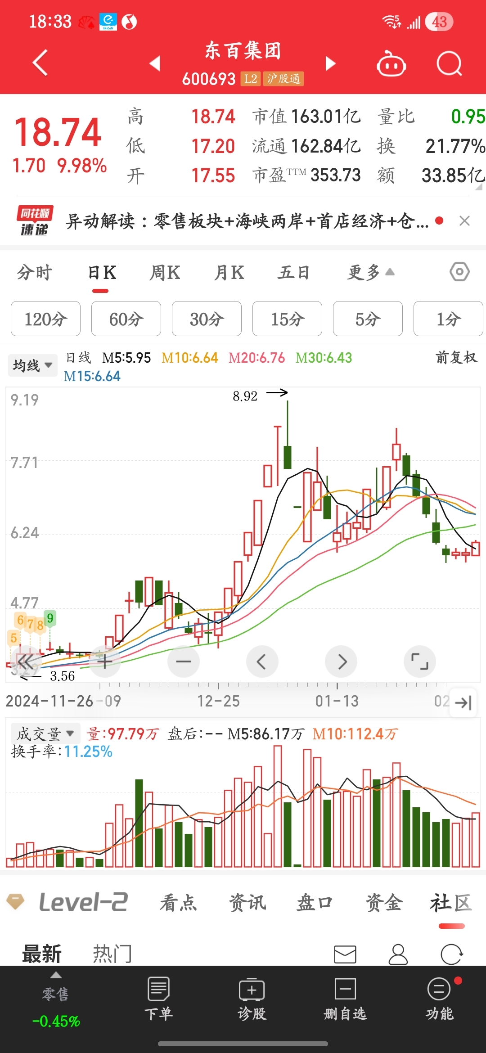
Task: Open community profile person icon
Action: [398, 954]
